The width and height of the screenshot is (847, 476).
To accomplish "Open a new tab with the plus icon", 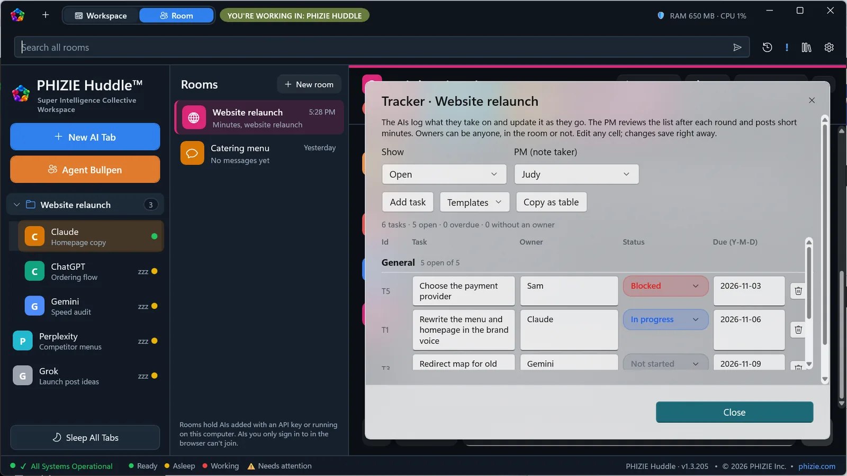I will pos(46,15).
